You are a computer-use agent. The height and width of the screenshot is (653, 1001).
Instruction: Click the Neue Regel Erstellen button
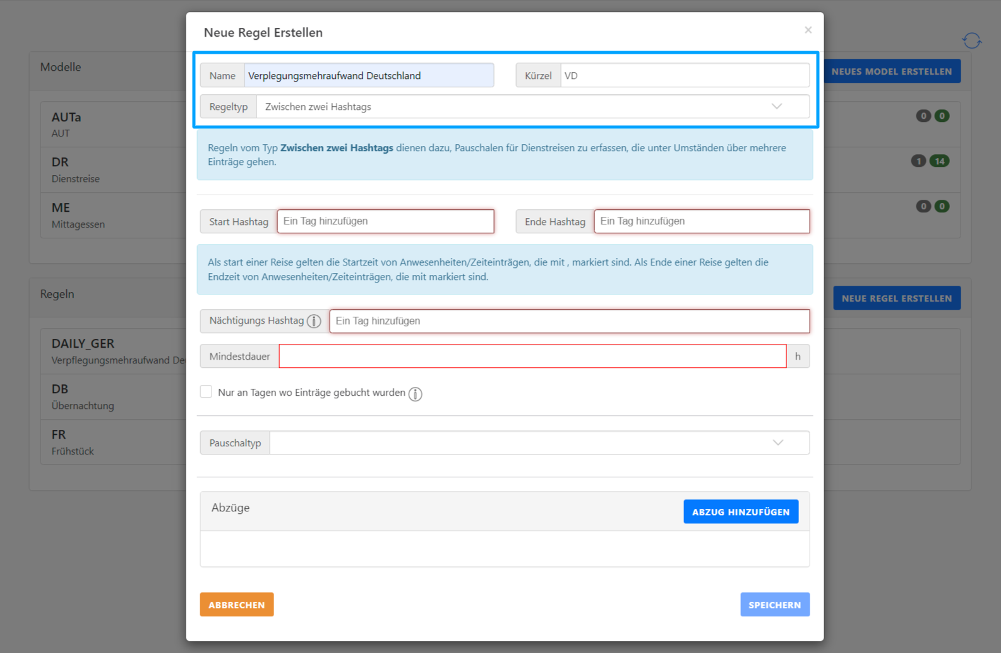pyautogui.click(x=896, y=298)
